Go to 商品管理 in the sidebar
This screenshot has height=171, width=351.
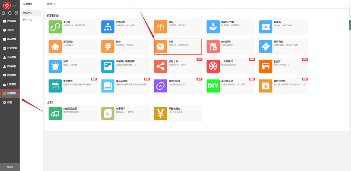[10, 39]
